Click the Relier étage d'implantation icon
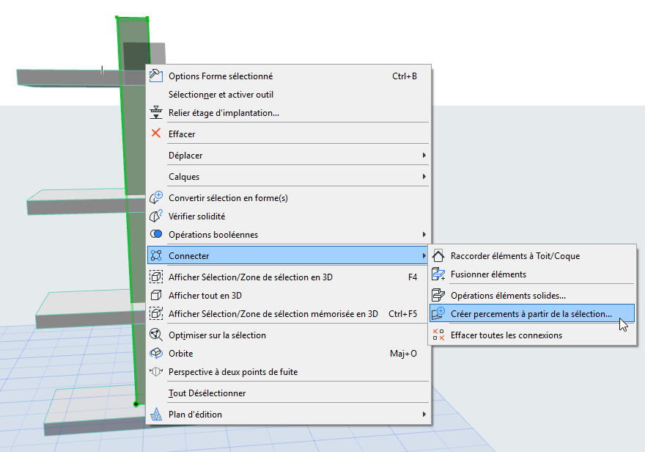Screen dimensions: 645x452 coord(156,112)
